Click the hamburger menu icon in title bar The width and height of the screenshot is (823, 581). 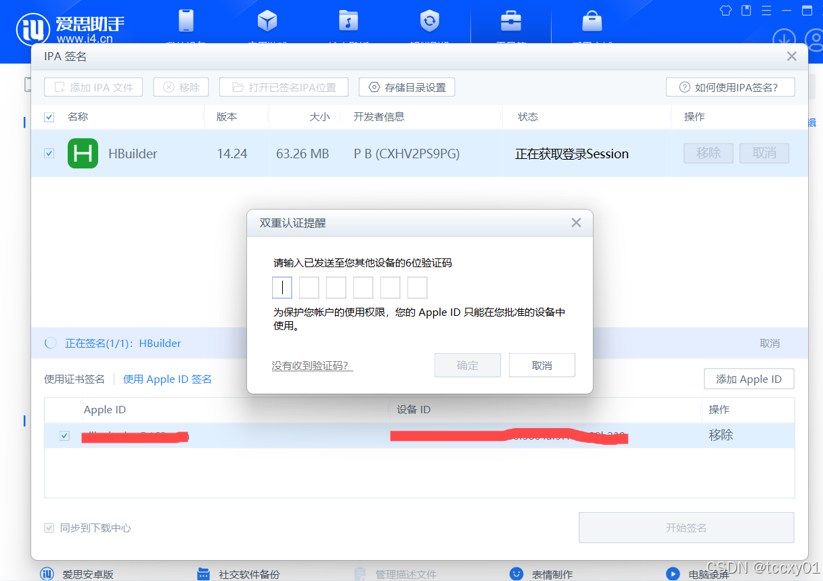coord(766,10)
